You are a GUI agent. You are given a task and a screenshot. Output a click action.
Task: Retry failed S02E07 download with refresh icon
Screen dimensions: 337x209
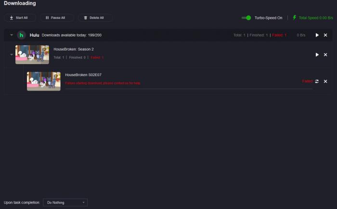[317, 81]
